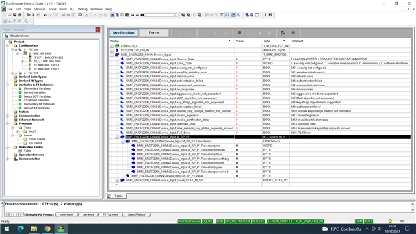Click the Save icon in the toolbar
The height and width of the screenshot is (234, 416).
(x=14, y=15)
